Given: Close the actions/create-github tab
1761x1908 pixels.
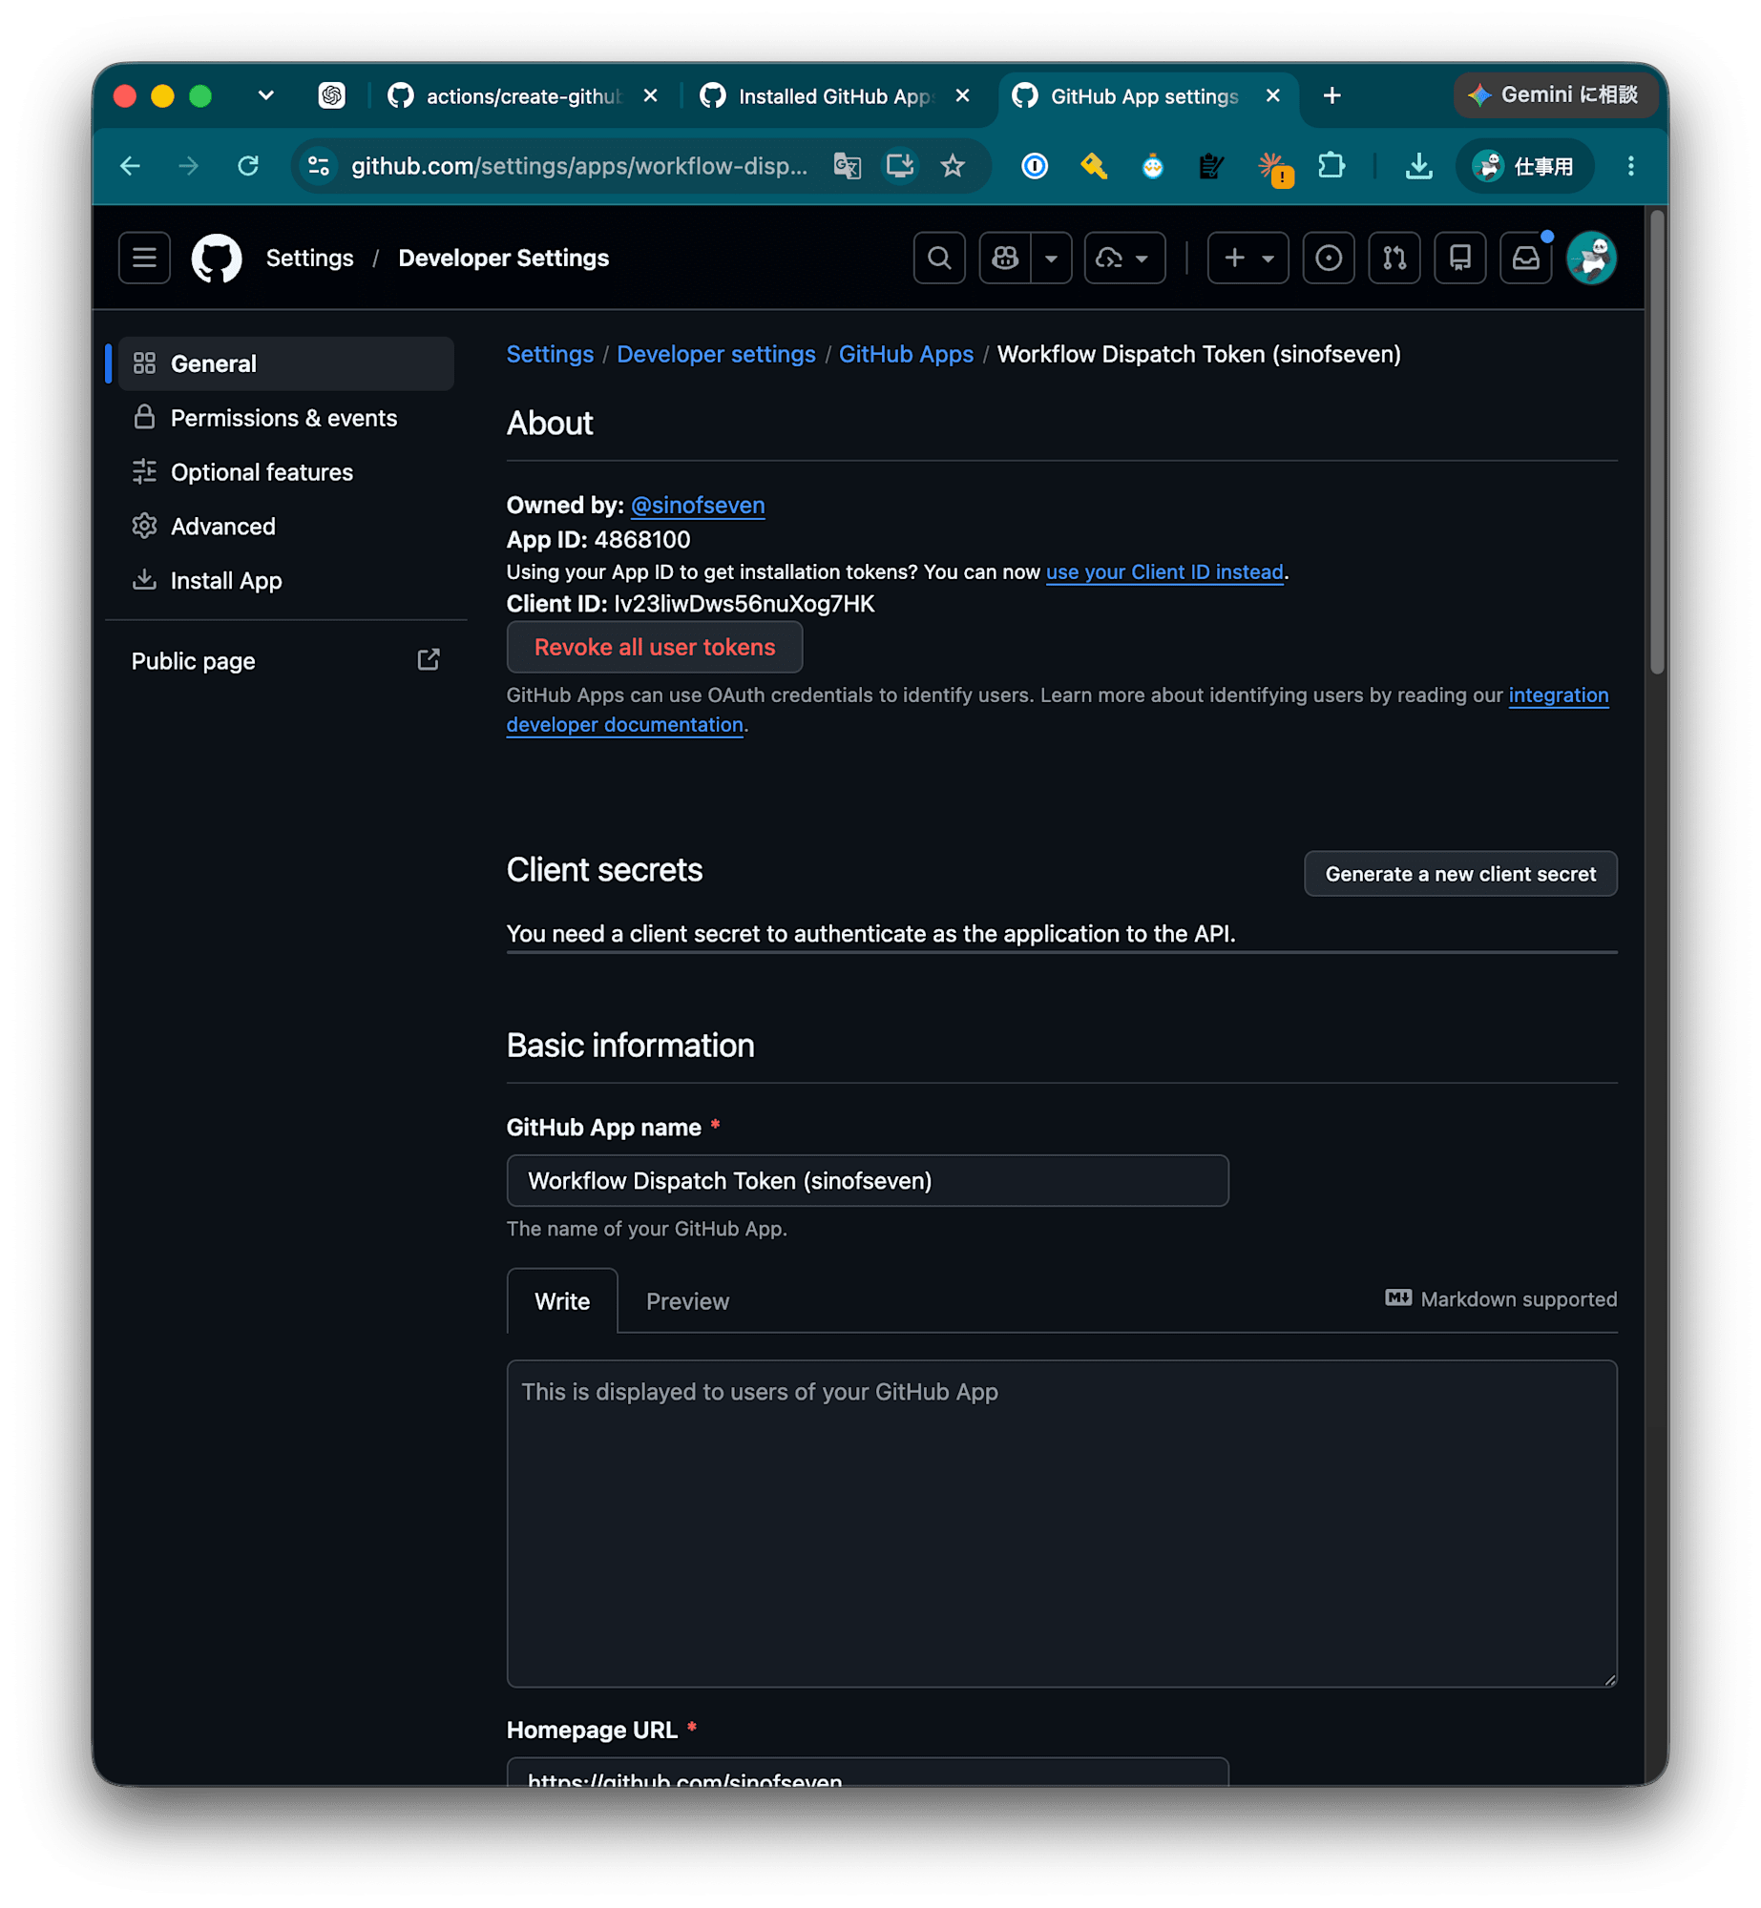Looking at the screenshot, I should pos(650,95).
